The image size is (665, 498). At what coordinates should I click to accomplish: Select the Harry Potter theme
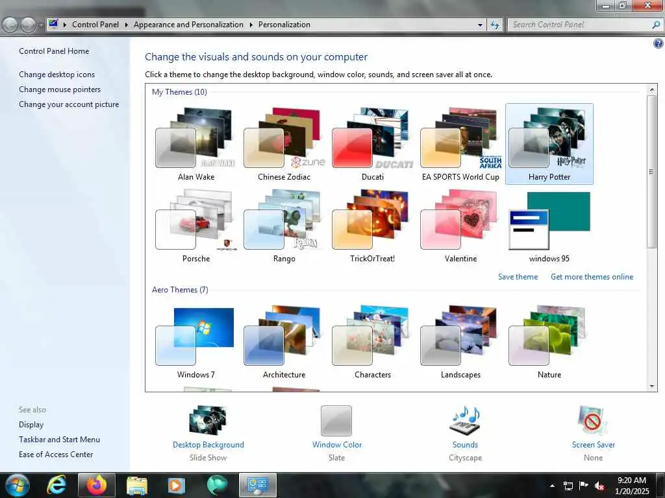tap(549, 144)
